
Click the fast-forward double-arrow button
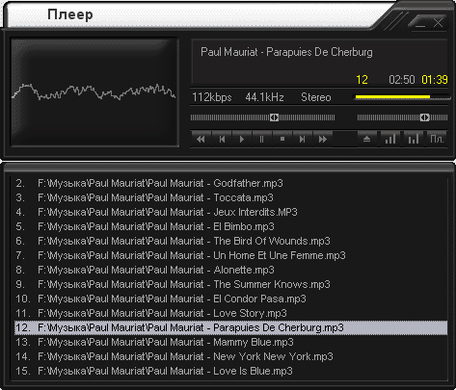[x=323, y=139]
